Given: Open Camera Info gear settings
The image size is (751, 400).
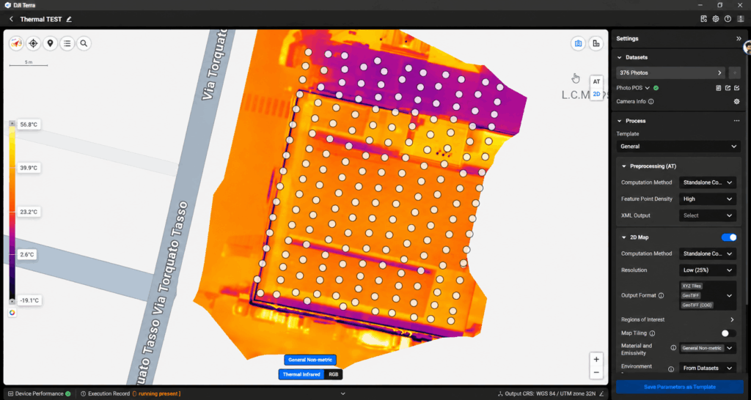Looking at the screenshot, I should point(736,101).
